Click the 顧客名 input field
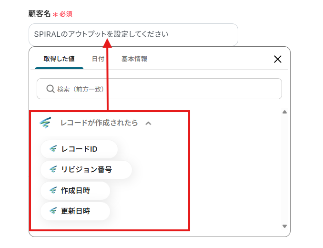323x248 pixels. pyautogui.click(x=133, y=34)
